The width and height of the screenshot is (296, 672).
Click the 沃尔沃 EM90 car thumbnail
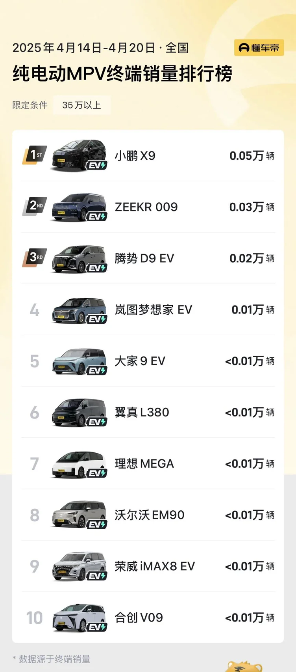(79, 515)
